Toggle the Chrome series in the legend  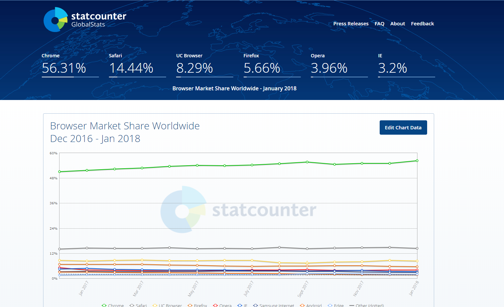click(x=113, y=305)
